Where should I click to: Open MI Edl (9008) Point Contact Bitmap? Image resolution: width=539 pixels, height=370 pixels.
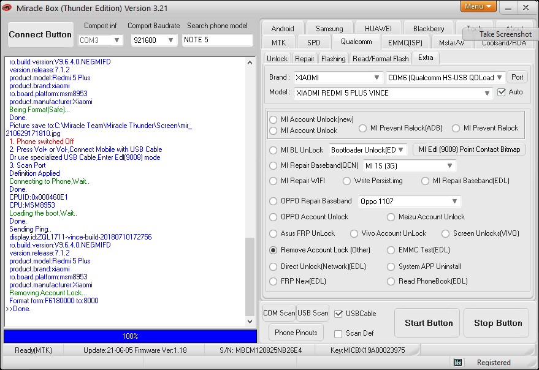click(x=469, y=149)
